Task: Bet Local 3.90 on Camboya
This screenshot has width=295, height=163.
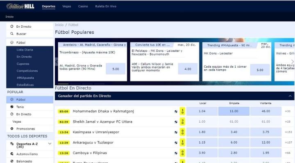Action: point(202,153)
